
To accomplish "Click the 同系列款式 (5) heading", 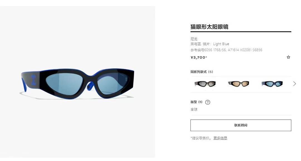I will 202,72.
